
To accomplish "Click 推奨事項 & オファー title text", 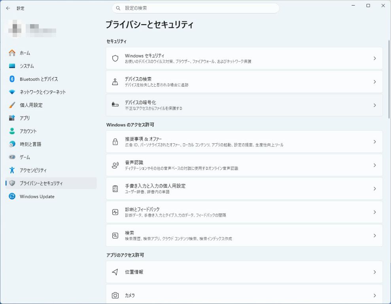I will 143,139.
